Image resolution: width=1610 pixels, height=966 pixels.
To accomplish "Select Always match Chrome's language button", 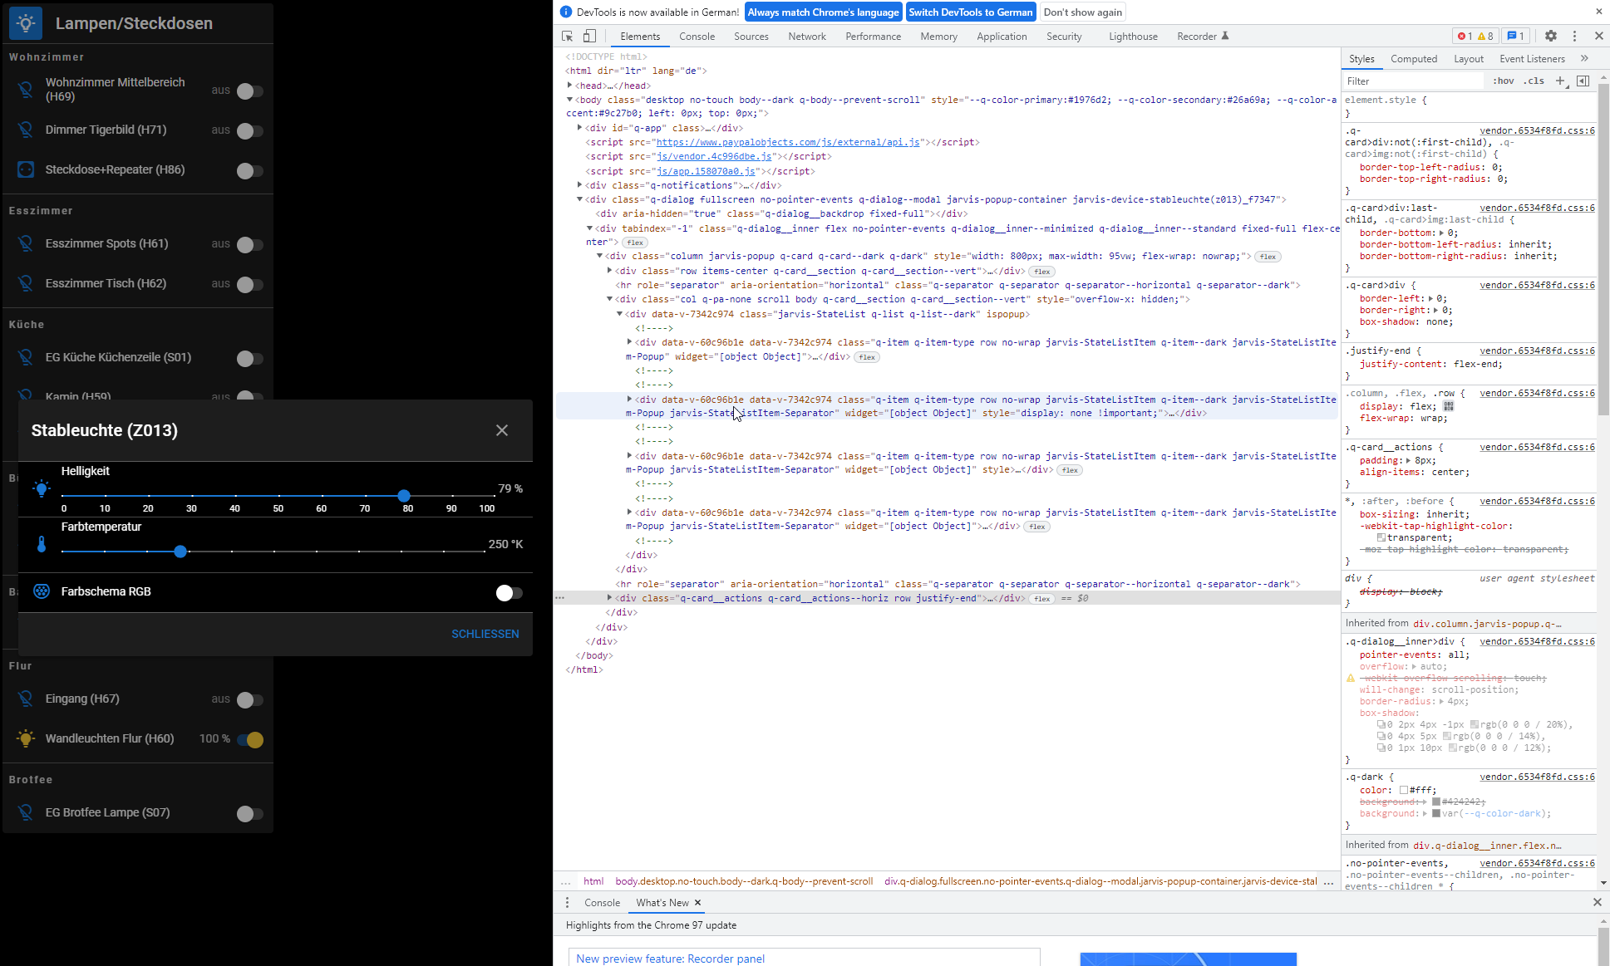I will pos(822,12).
